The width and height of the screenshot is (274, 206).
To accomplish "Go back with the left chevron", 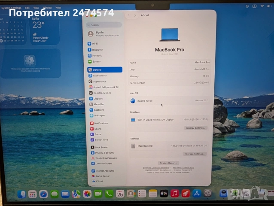I will (x=128, y=15).
